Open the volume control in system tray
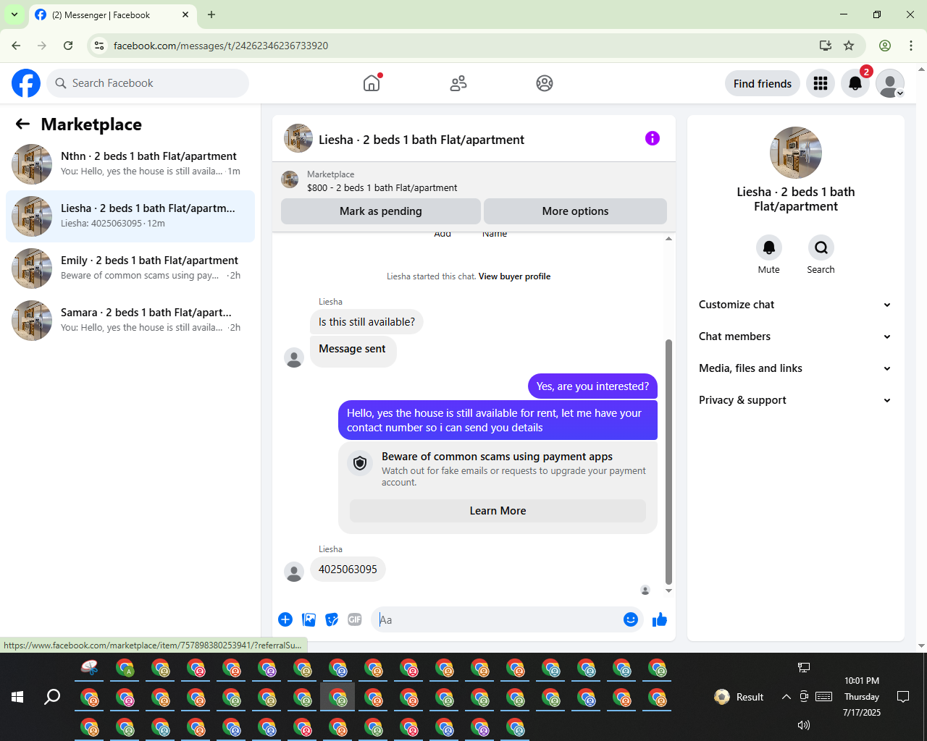The width and height of the screenshot is (927, 741). click(x=803, y=724)
